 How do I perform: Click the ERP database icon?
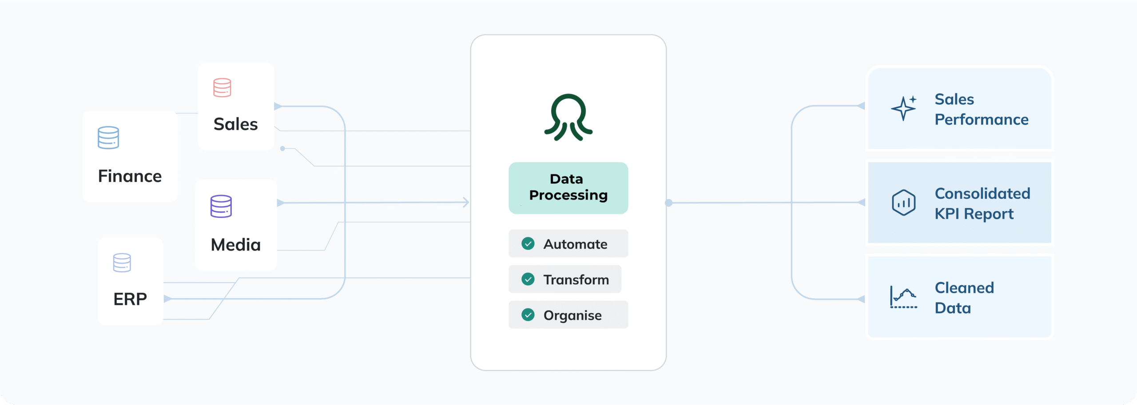tap(122, 263)
